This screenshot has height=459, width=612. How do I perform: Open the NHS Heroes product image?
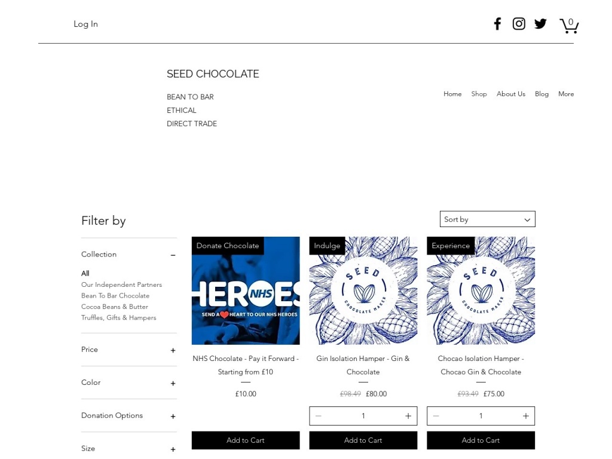pos(245,290)
